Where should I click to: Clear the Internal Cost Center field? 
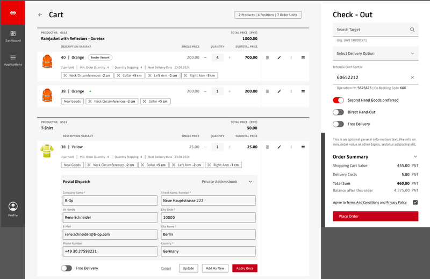pos(412,77)
